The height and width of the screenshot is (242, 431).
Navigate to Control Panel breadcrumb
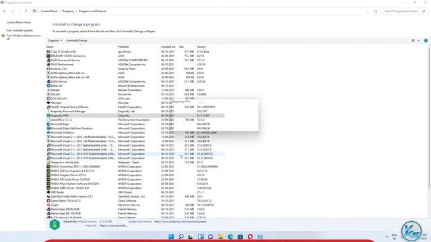tap(49, 11)
